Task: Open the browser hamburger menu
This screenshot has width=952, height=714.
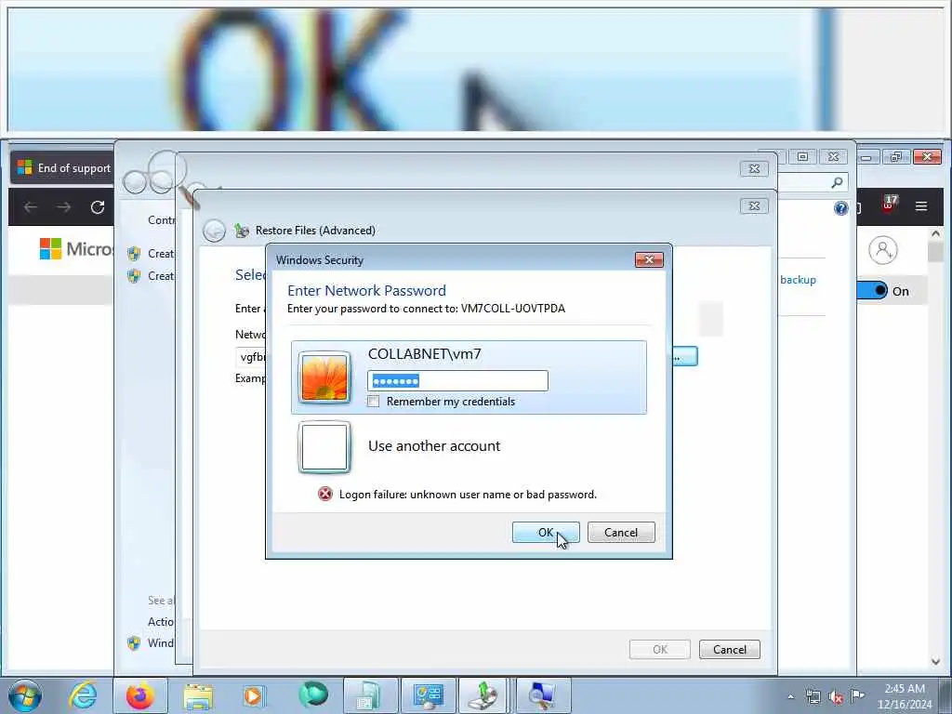Action: [x=921, y=206]
